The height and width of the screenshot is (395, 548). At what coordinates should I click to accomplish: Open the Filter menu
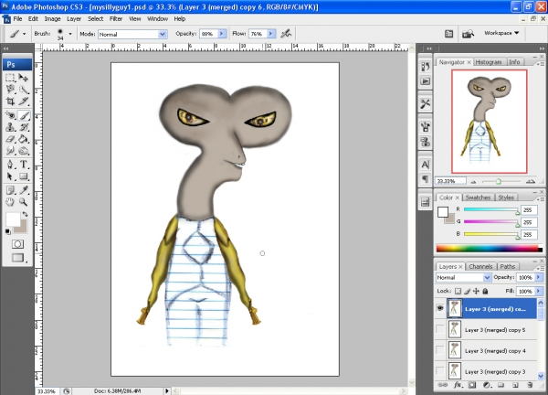pyautogui.click(x=116, y=19)
